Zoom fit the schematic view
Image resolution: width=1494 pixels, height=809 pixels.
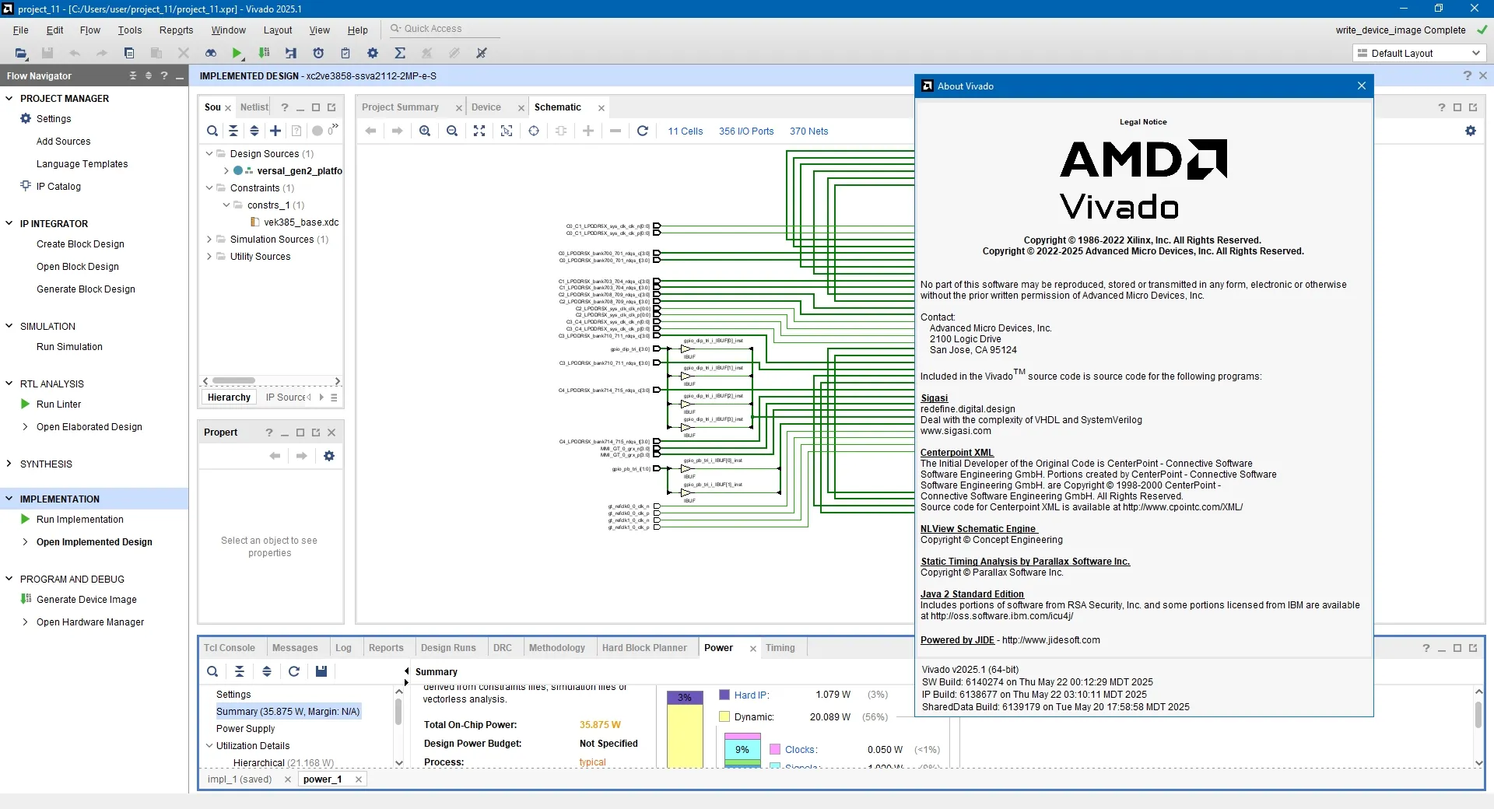479,131
